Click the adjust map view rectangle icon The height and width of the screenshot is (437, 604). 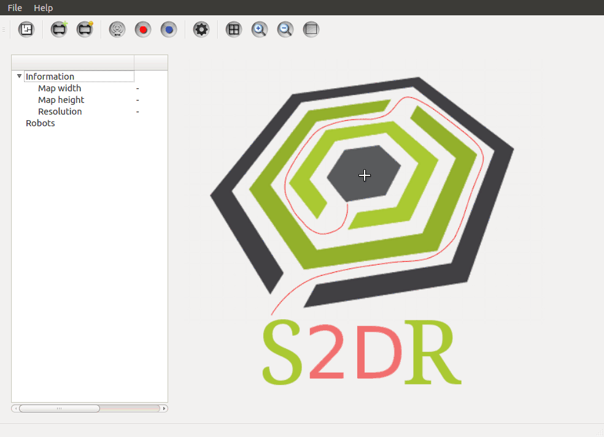tap(311, 29)
